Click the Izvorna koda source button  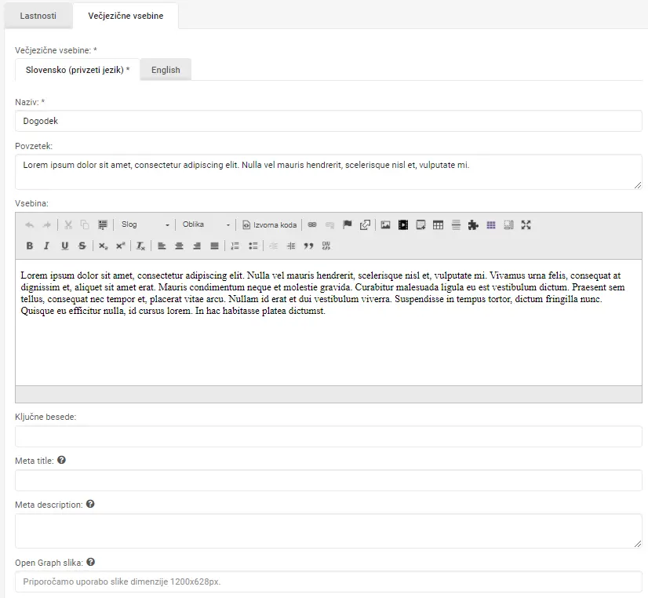[269, 225]
